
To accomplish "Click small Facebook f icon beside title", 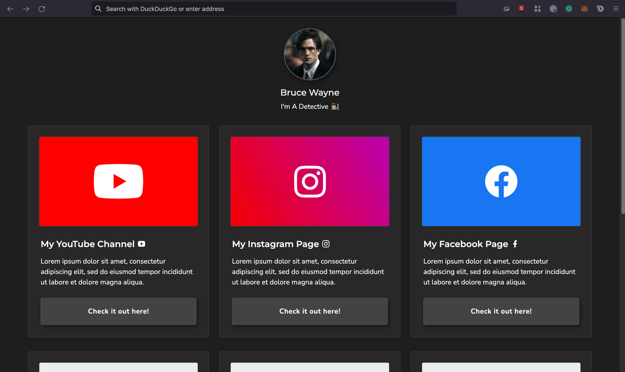I will [515, 244].
